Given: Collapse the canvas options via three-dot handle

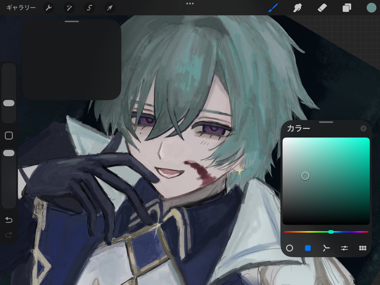Looking at the screenshot, I should point(190,4).
